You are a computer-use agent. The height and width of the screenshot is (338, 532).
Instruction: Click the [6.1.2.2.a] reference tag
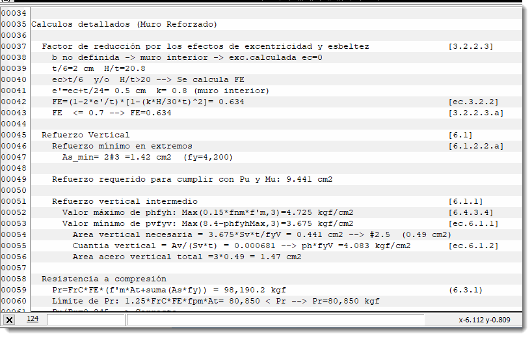tap(476, 146)
